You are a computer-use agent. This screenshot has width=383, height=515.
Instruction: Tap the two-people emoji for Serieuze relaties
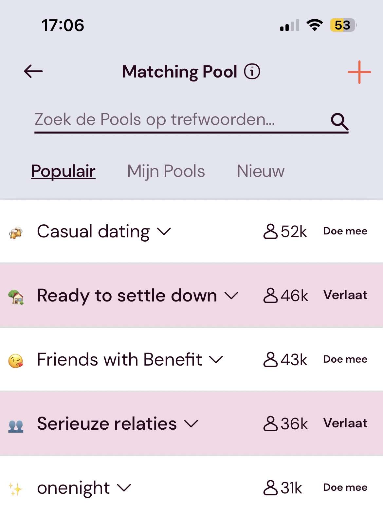click(16, 426)
